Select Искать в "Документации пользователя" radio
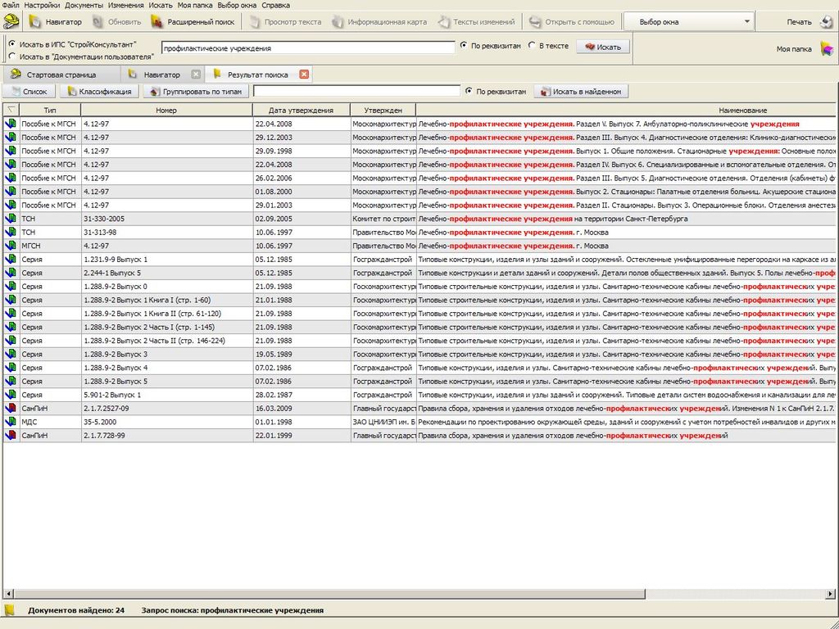839x629 pixels. pos(12,56)
